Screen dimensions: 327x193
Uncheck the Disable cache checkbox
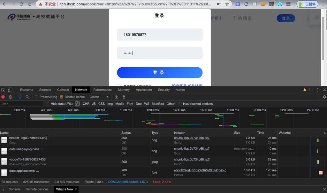point(62,97)
